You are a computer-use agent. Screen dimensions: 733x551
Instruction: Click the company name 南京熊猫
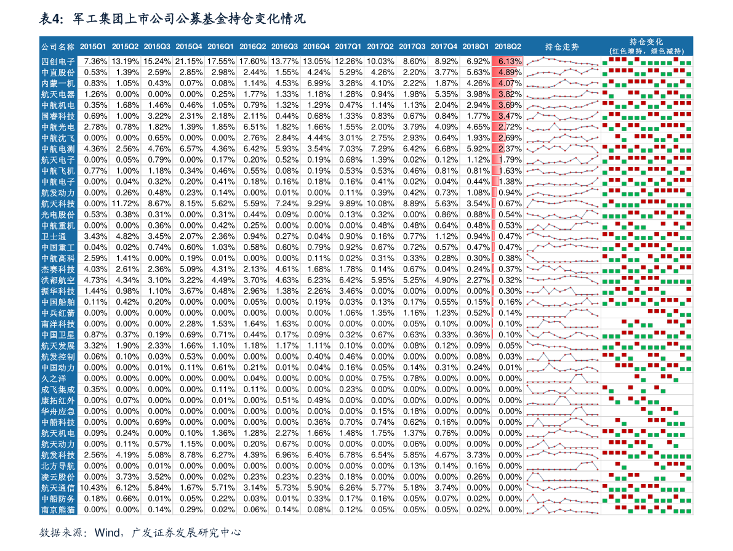point(57,510)
